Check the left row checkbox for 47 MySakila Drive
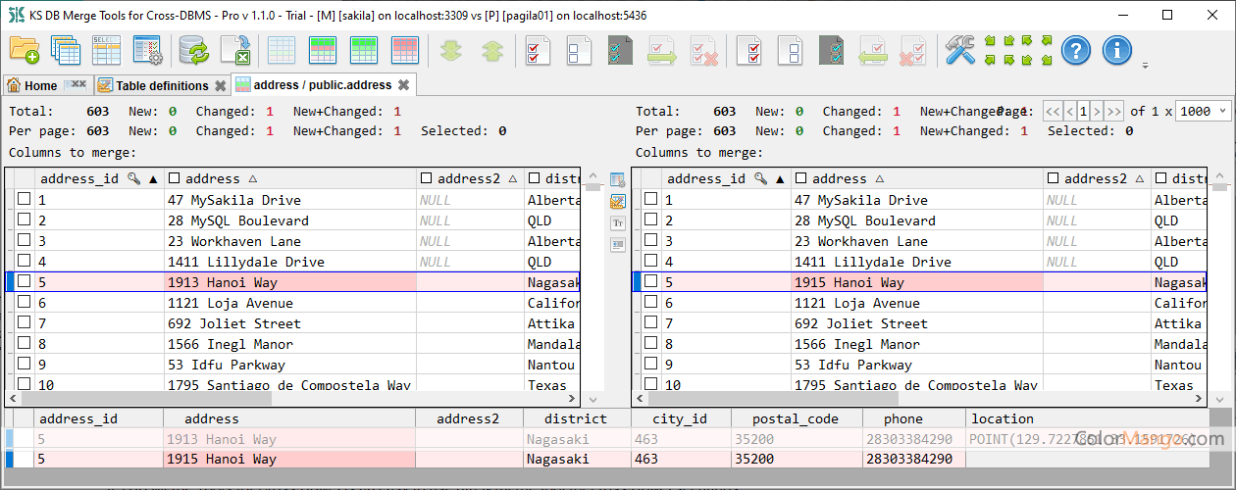The width and height of the screenshot is (1236, 490). click(24, 199)
